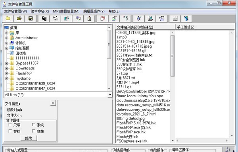
Task: Click the 计算机 computer icon in tree
Action: pyautogui.click(x=12, y=43)
